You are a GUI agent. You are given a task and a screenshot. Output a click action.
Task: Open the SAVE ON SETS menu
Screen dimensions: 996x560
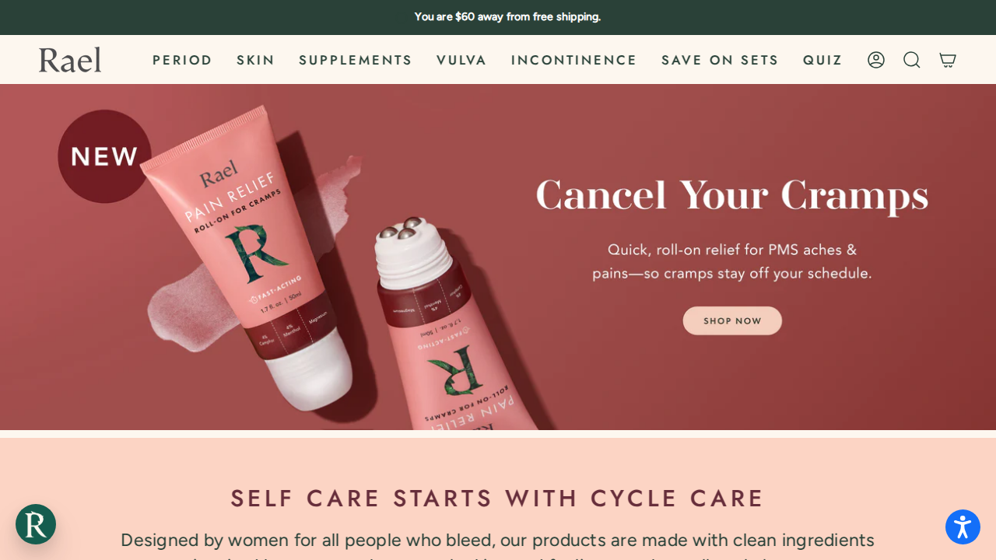(x=720, y=60)
